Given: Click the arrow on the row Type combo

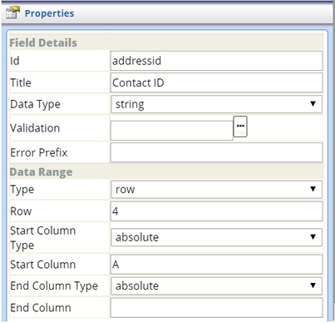Looking at the screenshot, I should pos(313,189).
